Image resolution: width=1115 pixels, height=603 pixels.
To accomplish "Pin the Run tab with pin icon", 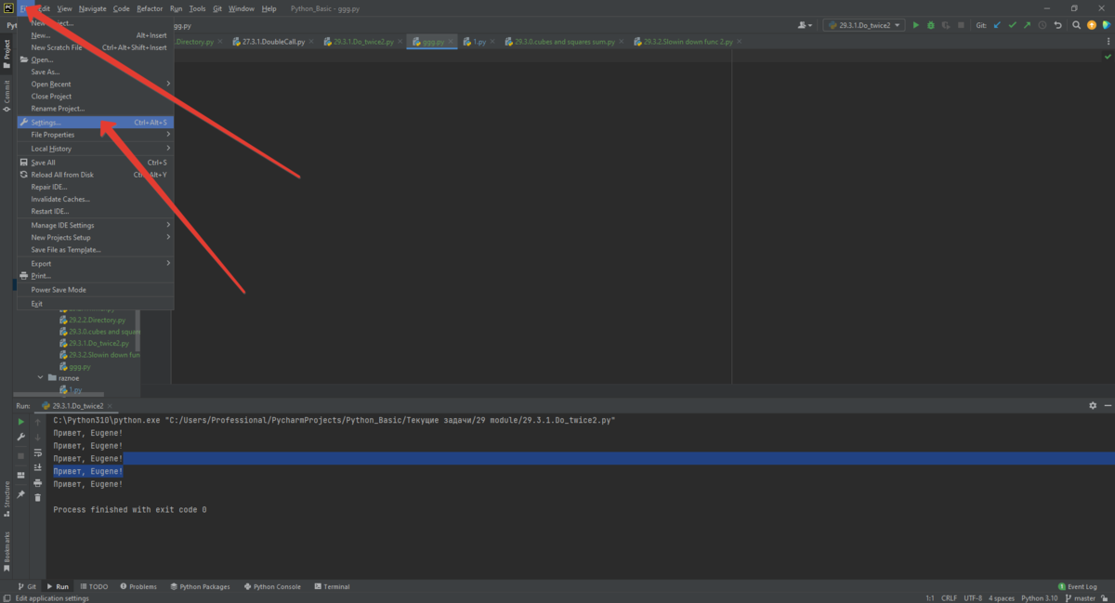I will pyautogui.click(x=20, y=494).
